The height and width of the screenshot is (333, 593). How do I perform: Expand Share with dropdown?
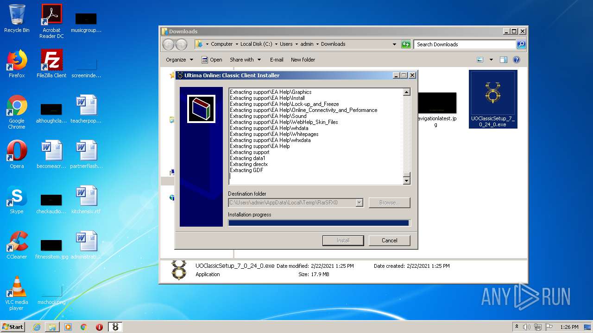pos(245,60)
